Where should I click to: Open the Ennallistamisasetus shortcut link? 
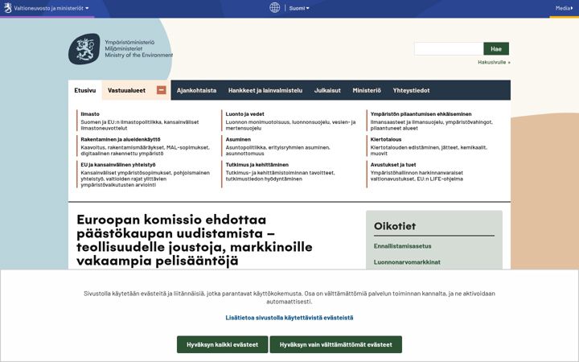point(403,246)
